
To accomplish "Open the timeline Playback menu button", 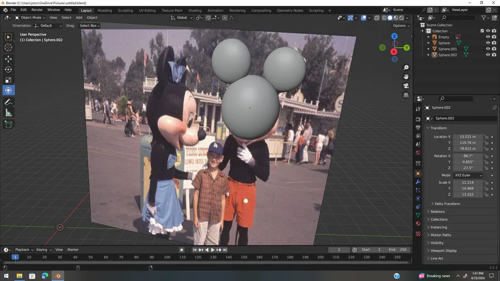I will 24,250.
